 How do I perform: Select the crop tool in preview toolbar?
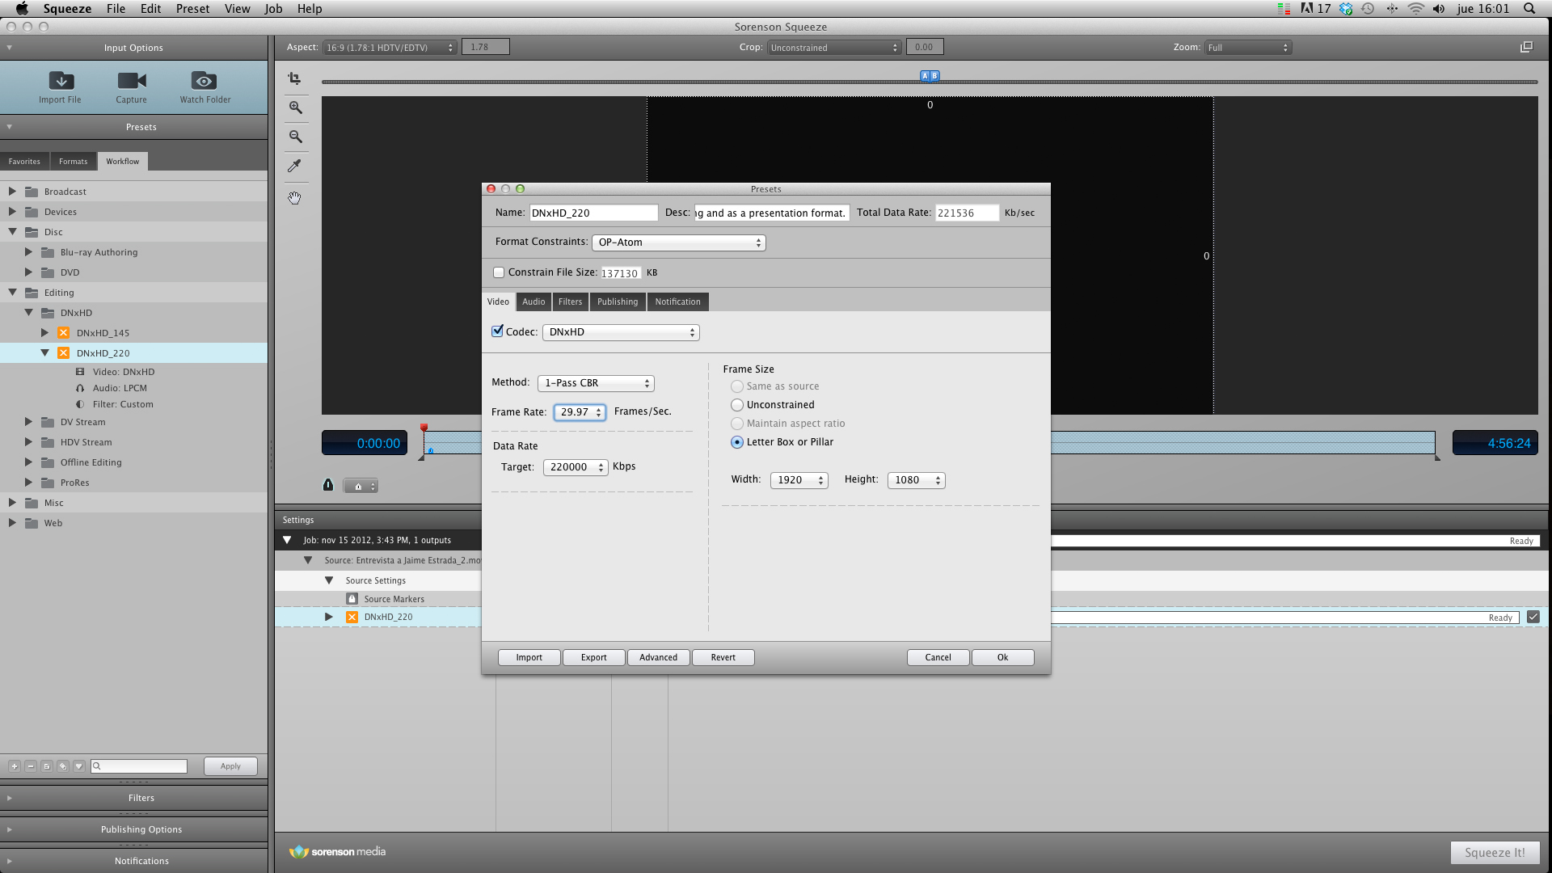pos(295,78)
